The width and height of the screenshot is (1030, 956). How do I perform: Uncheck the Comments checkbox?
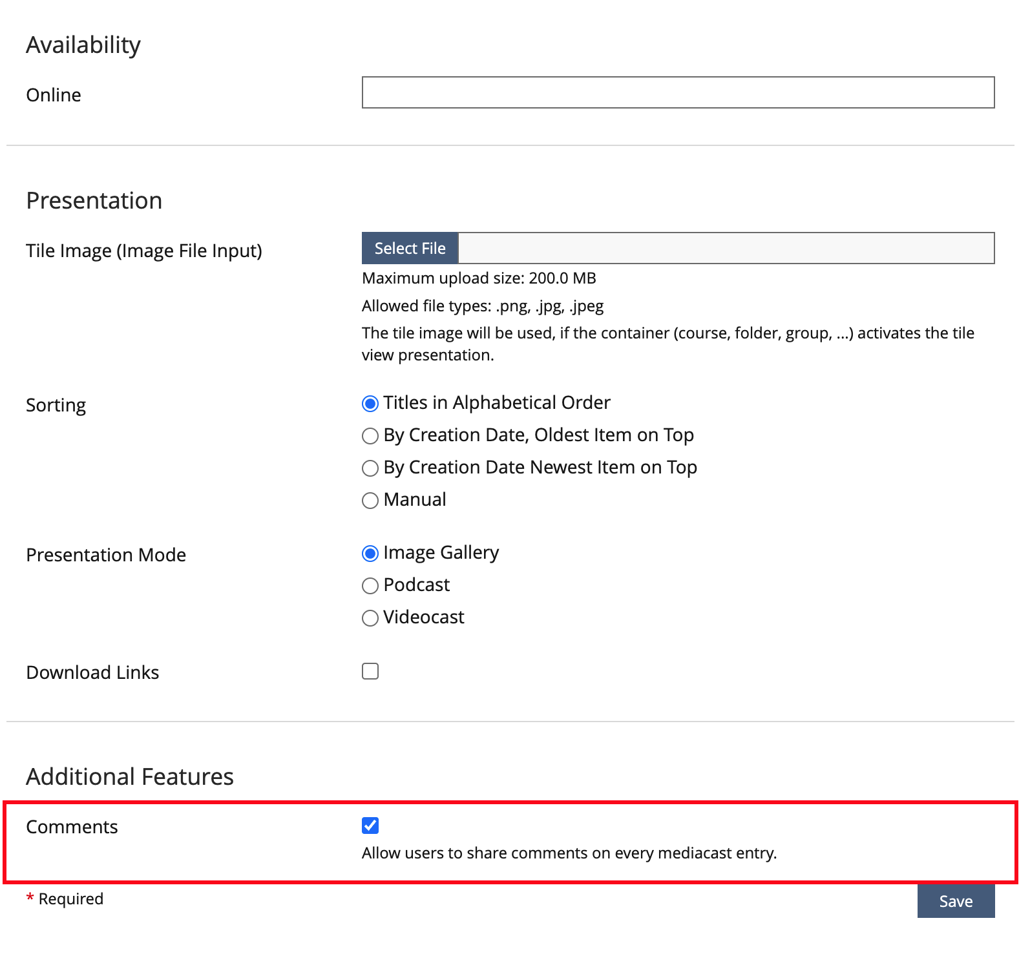(x=370, y=826)
